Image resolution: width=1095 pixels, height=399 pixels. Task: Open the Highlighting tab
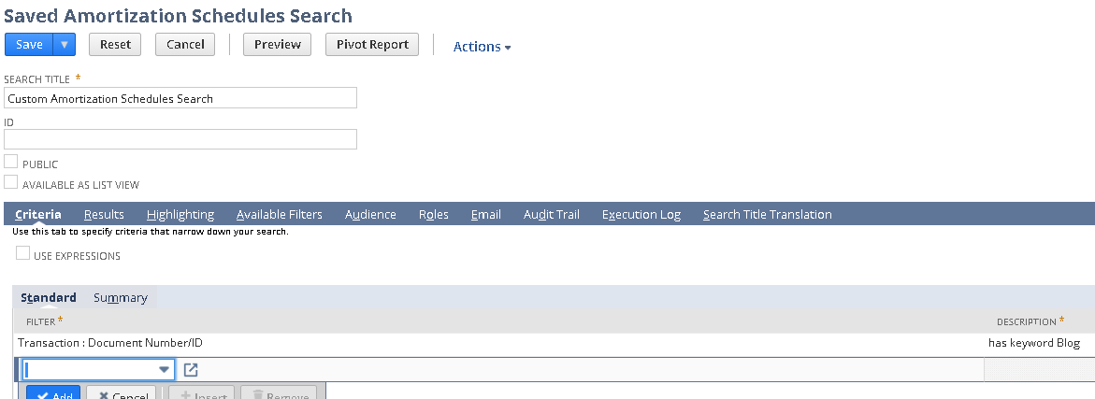pyautogui.click(x=180, y=215)
